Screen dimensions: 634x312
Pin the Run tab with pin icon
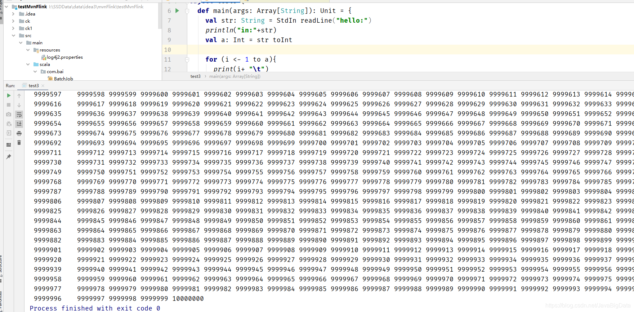point(9,157)
